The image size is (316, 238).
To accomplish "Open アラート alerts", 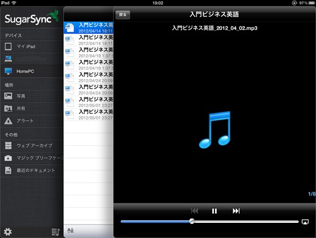I will (32, 121).
